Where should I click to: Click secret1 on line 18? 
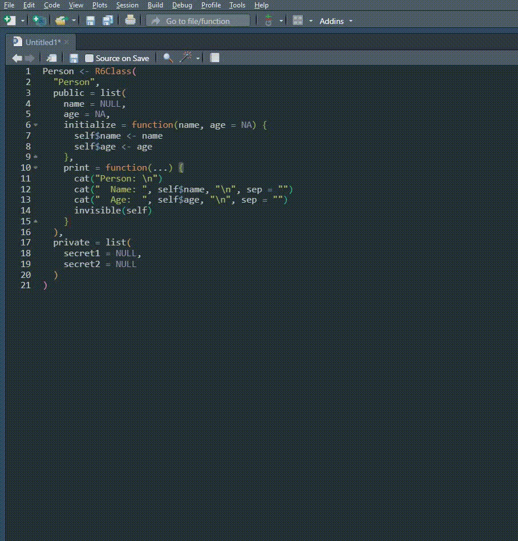coord(82,253)
